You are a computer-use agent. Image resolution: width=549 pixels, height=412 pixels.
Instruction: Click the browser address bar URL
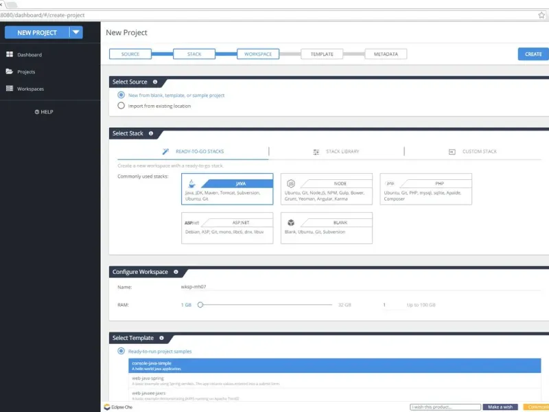[43, 15]
